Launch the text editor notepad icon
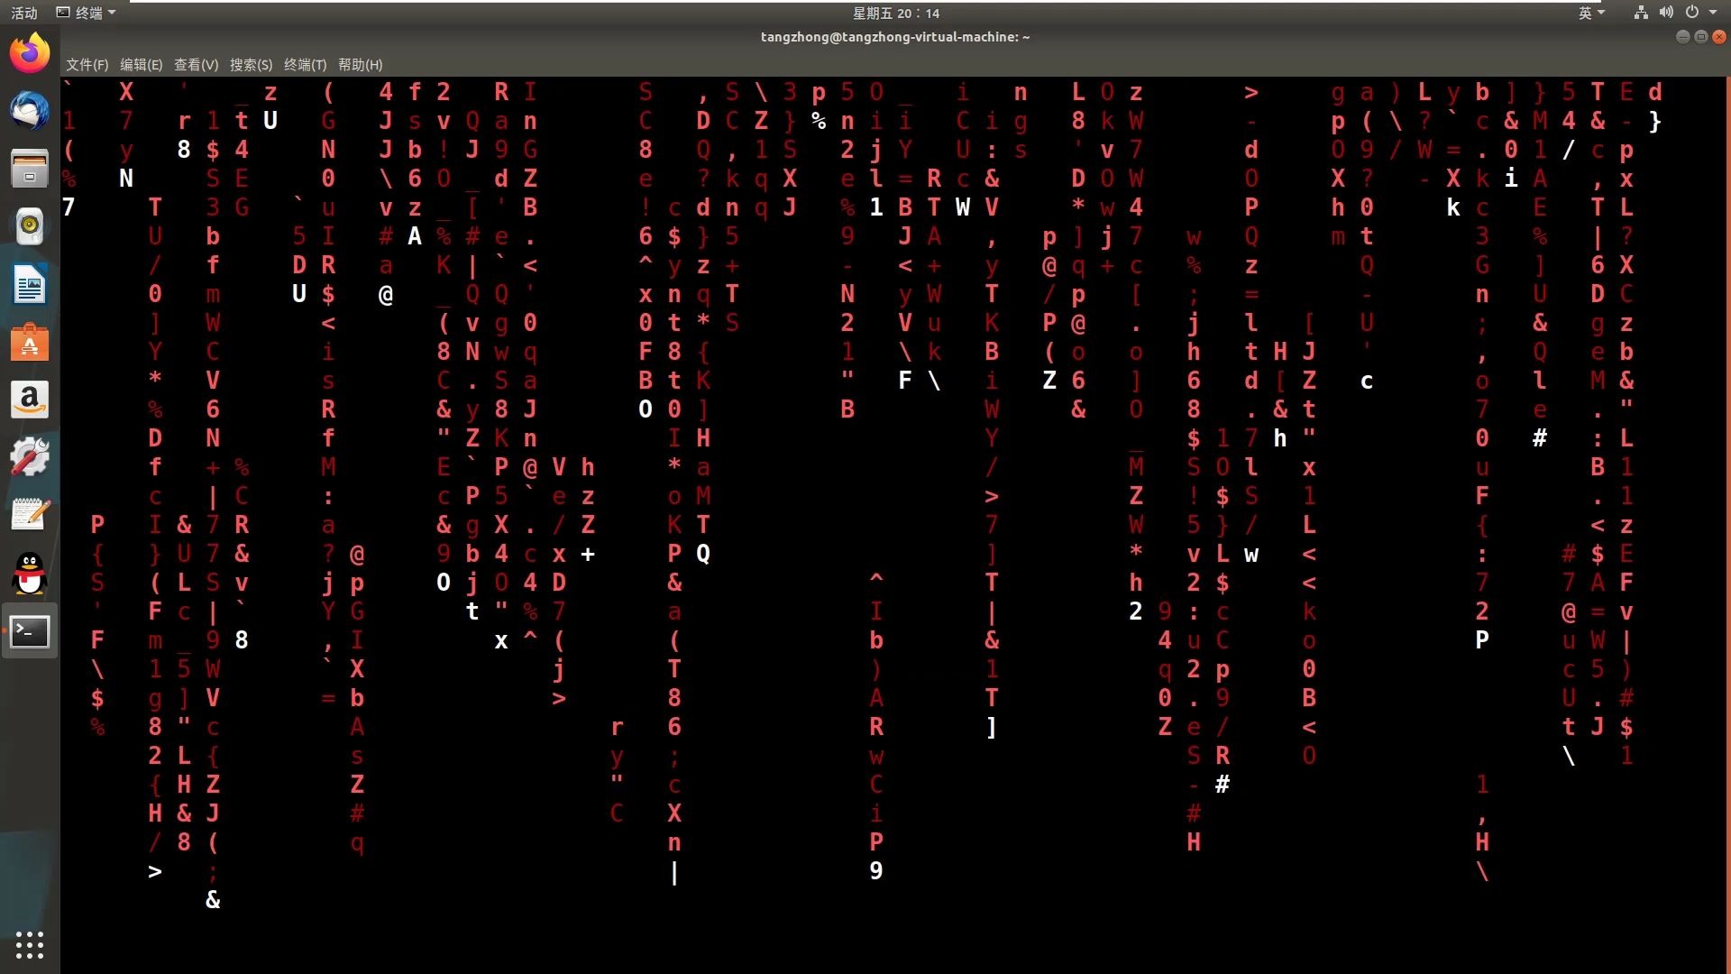 tap(30, 515)
